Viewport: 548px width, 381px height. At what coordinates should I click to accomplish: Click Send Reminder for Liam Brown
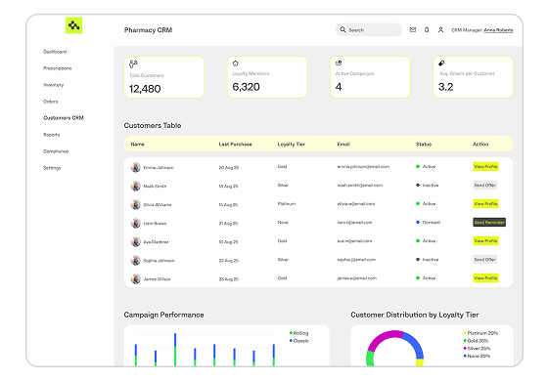(x=489, y=223)
